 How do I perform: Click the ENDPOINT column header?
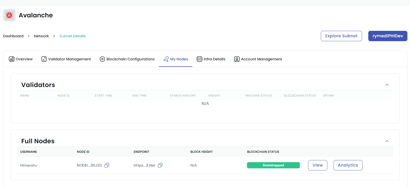point(142,152)
